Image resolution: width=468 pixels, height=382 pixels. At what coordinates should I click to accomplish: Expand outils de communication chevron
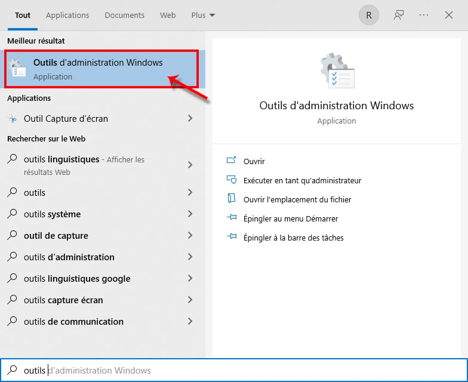pos(190,321)
